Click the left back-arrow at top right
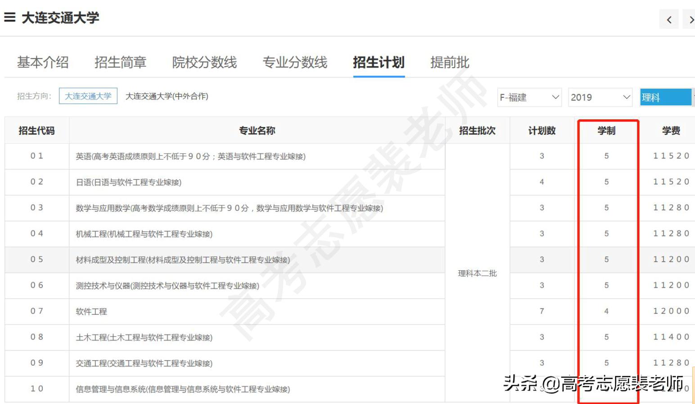 coord(669,19)
